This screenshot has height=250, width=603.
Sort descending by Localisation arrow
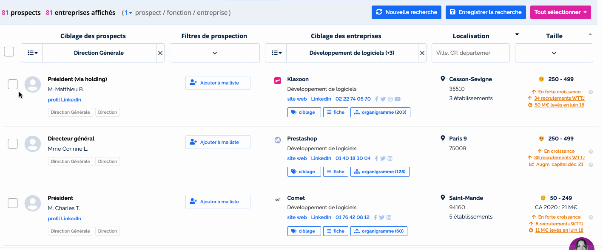point(517,34)
